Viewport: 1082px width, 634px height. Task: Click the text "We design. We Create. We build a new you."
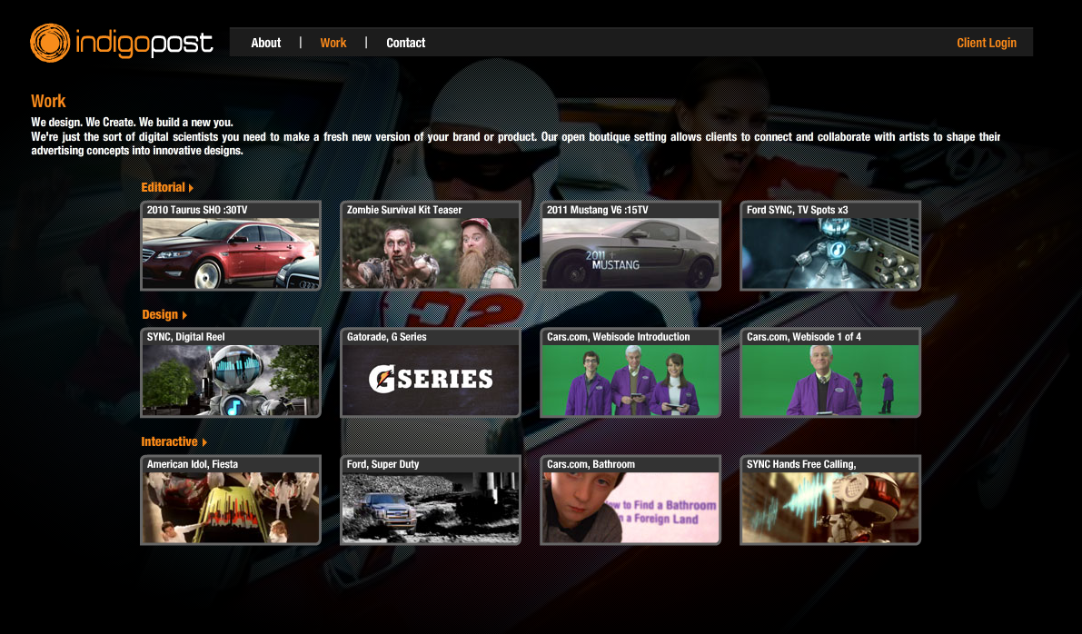point(132,122)
